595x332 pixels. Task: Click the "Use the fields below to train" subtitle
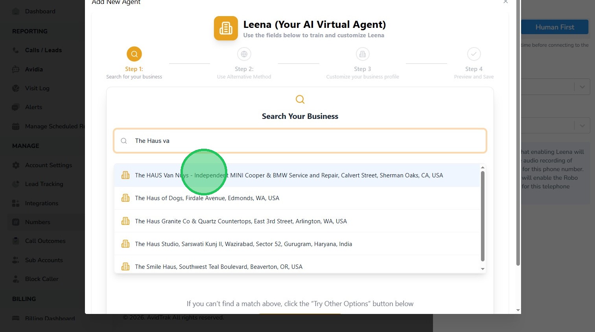tap(313, 35)
